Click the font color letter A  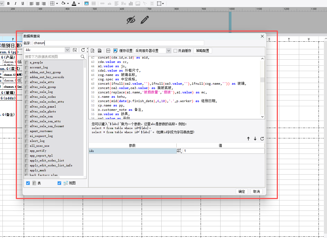pos(74,3)
